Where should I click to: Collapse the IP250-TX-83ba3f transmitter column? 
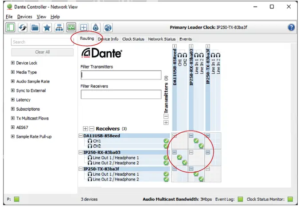click(x=208, y=46)
